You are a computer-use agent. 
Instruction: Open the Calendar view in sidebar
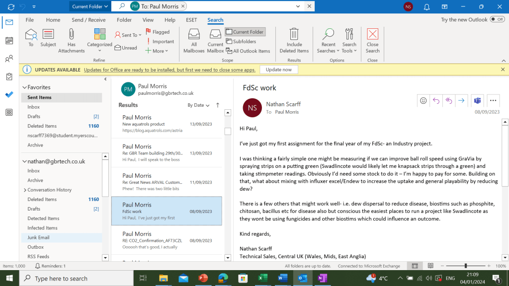[x=9, y=41]
